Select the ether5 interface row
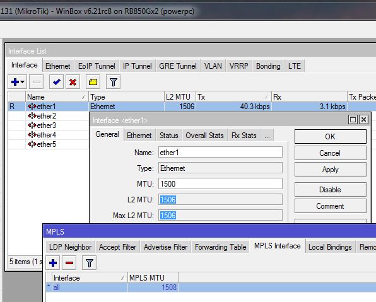The image size is (376, 302). pyautogui.click(x=49, y=144)
